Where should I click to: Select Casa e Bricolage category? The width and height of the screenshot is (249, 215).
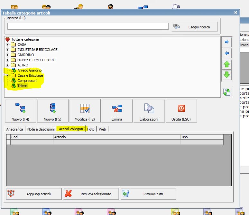click(30, 75)
